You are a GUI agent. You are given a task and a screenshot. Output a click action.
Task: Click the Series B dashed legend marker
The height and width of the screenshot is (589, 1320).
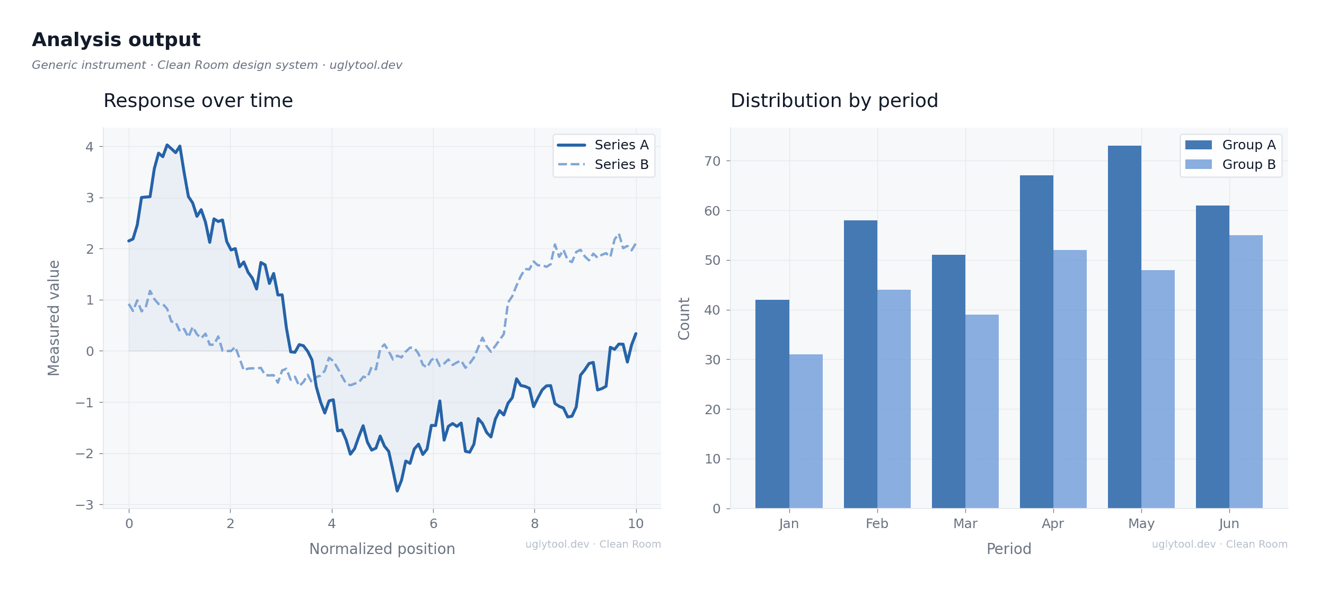pyautogui.click(x=571, y=165)
